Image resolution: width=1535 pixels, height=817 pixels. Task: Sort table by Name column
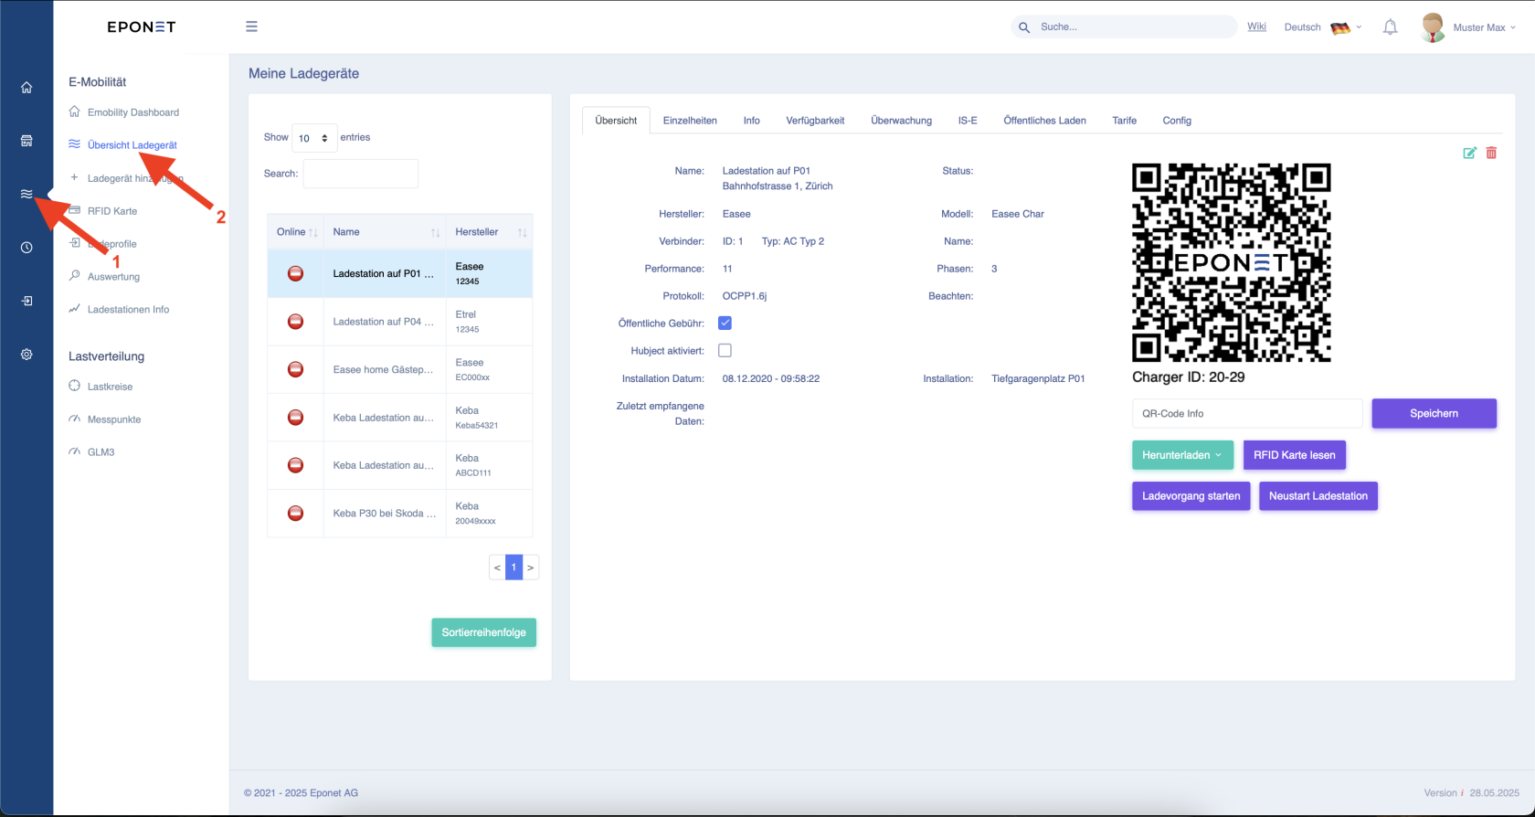point(385,232)
